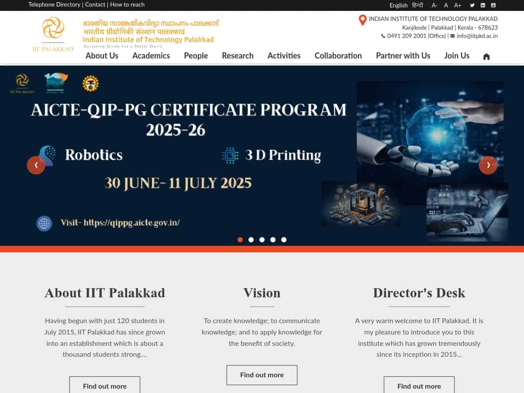The image size is (524, 393).
Task: Click the AICTE-QIP-PG Certificate Program banner title
Action: coord(189,119)
